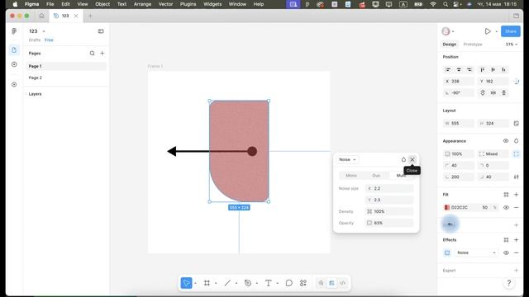
Task: Toggle constraints icon next to Y position
Action: [516, 81]
